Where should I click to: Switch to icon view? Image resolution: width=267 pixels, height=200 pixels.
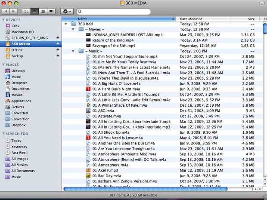tap(26, 11)
